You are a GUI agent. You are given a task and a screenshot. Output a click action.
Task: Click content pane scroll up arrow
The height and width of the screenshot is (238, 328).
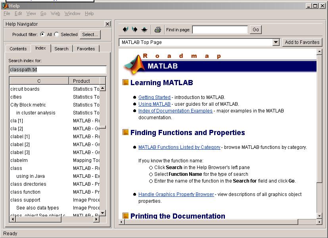[x=319, y=52]
